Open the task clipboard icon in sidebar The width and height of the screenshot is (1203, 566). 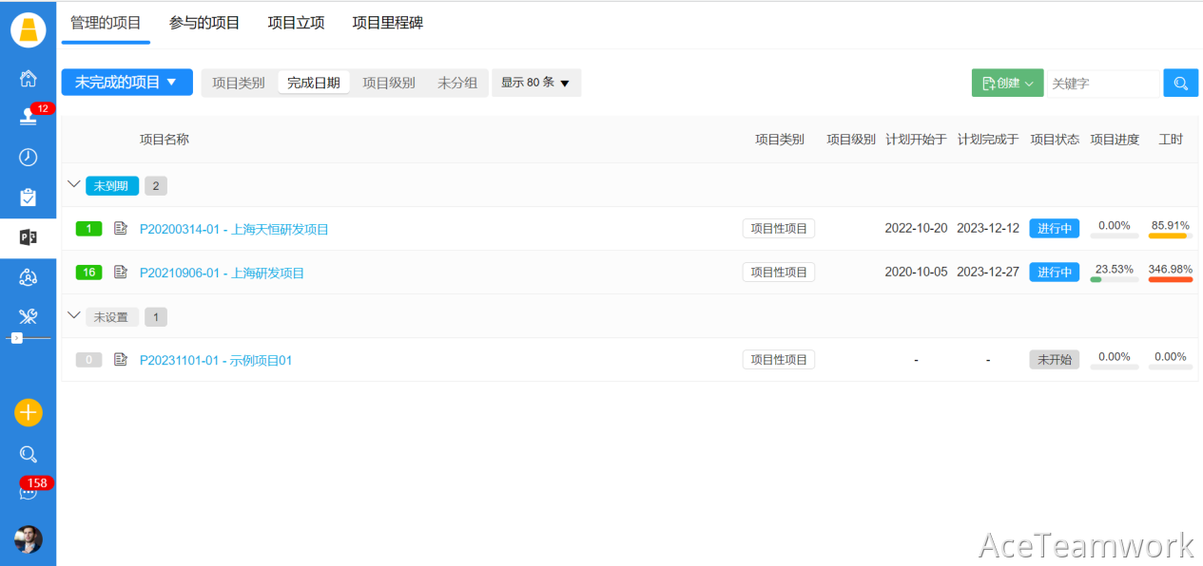[x=28, y=198]
